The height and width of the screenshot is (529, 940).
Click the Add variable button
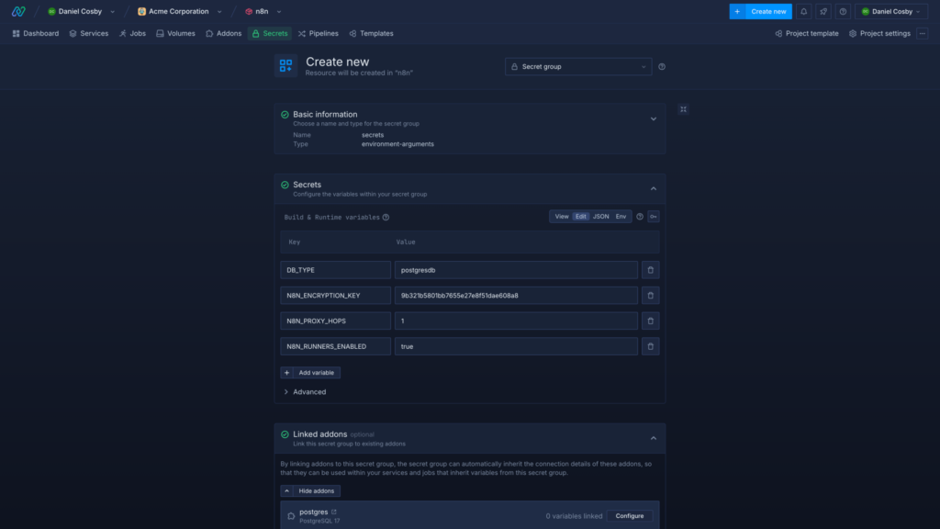pos(310,373)
